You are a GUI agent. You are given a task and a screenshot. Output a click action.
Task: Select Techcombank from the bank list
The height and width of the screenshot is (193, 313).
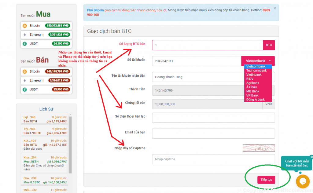(256, 71)
